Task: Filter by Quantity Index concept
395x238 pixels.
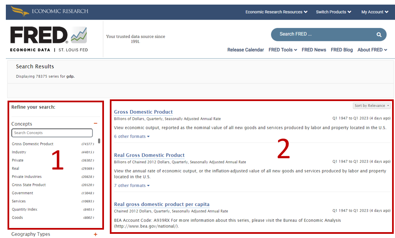Action: pyautogui.click(x=25, y=209)
